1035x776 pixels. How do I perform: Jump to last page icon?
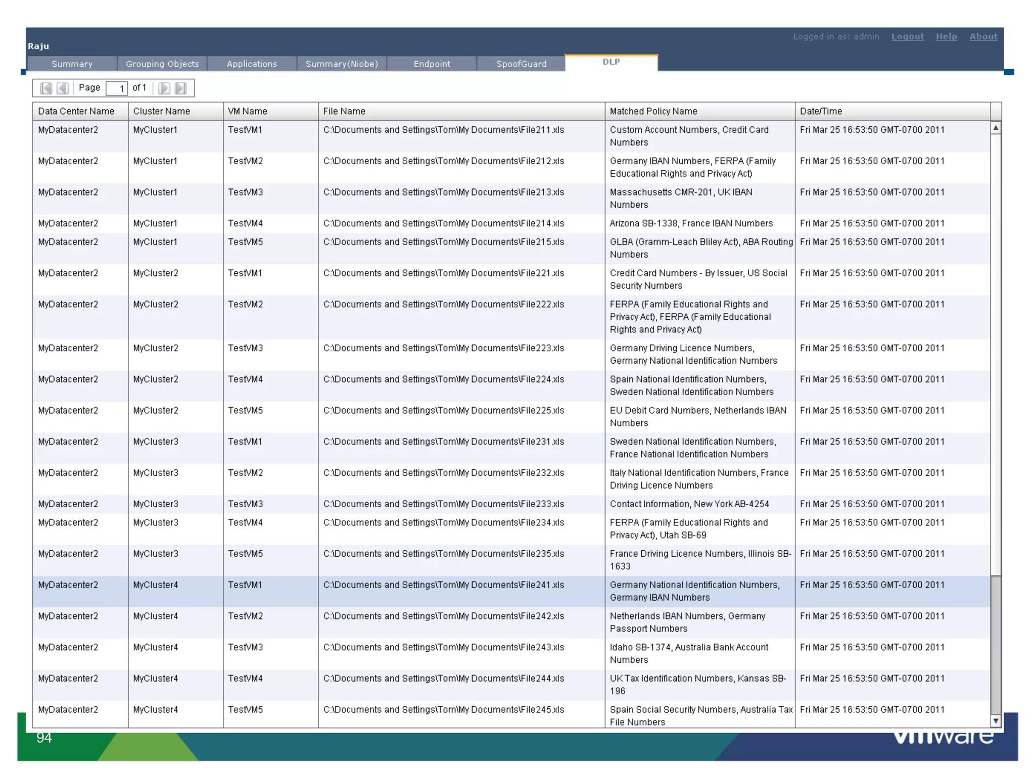click(180, 88)
